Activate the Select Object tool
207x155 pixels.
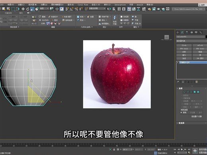[x=4, y=9]
